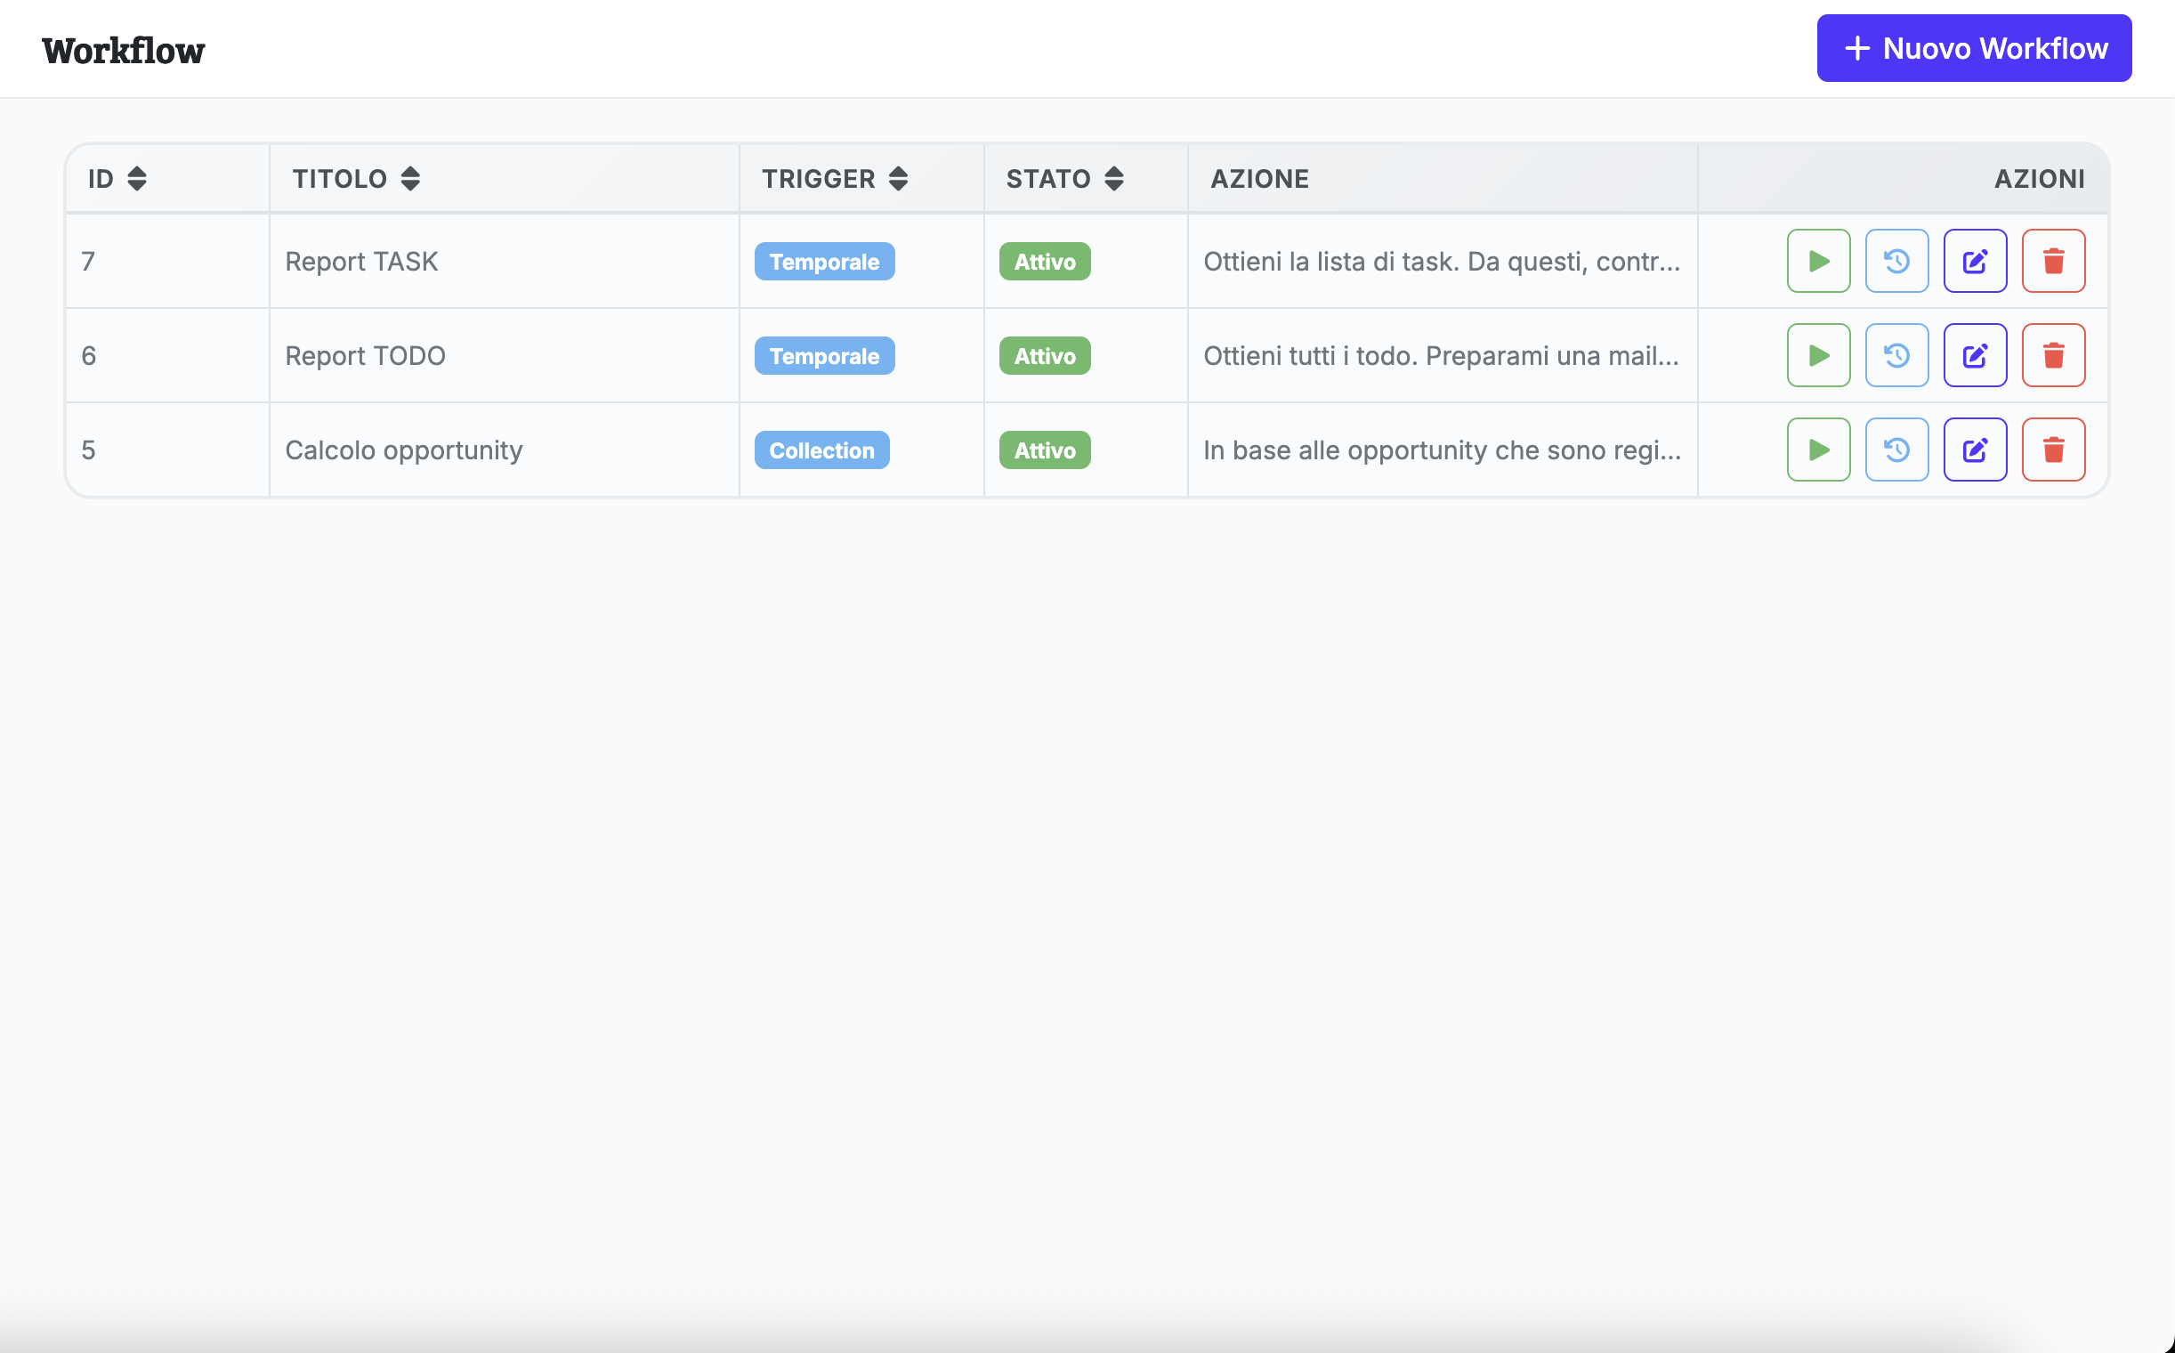Run the Report TODO workflow
2175x1353 pixels.
[x=1818, y=355]
